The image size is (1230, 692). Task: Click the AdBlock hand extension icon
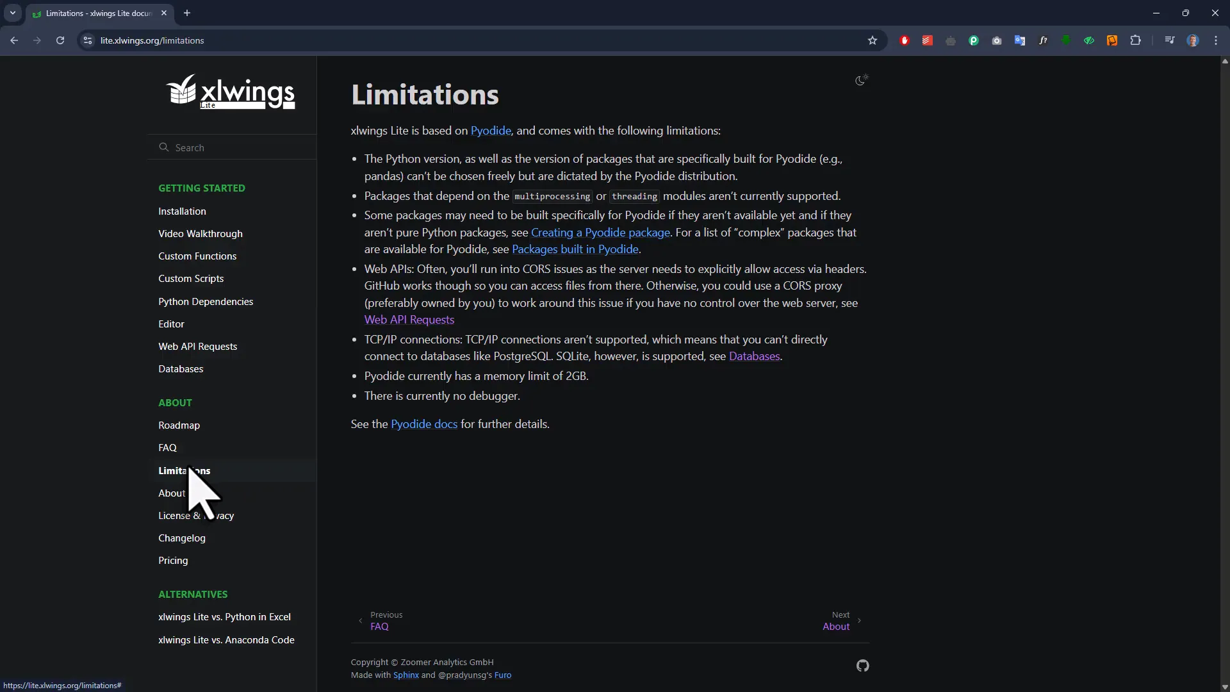pos(905,40)
